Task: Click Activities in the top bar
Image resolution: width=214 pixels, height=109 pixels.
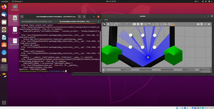Action: [5, 1]
